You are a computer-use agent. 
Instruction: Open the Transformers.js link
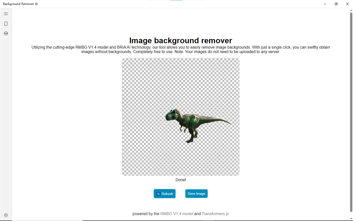click(215, 214)
